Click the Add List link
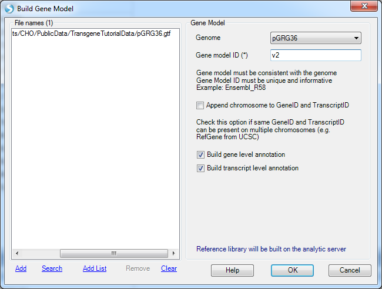Image resolution: width=382 pixels, height=289 pixels. click(x=95, y=268)
